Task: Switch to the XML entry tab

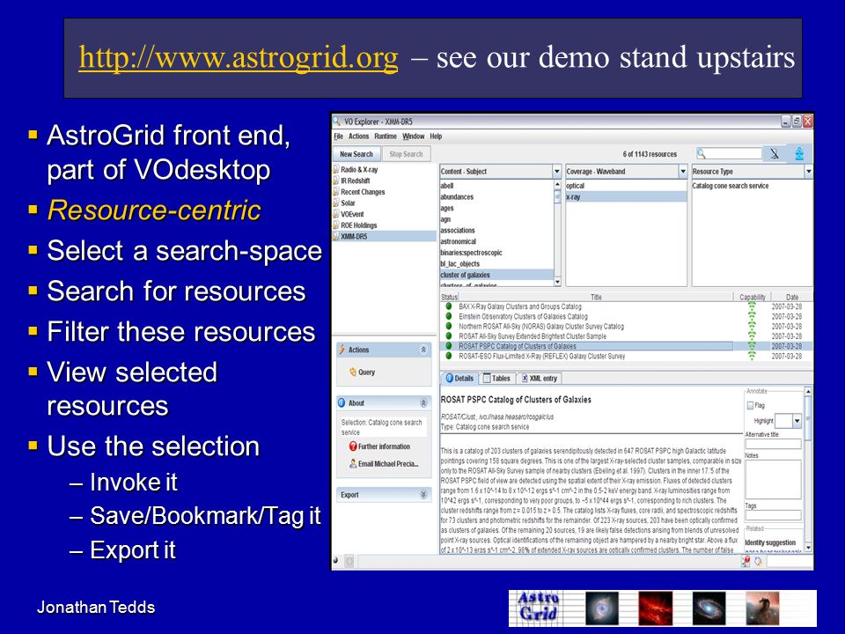Action: (540, 379)
